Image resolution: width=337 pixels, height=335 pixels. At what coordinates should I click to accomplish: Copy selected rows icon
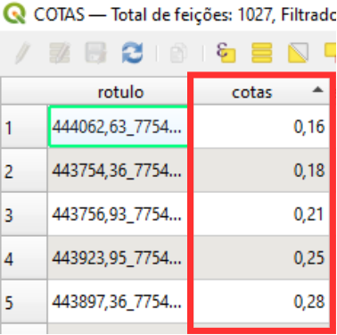[178, 53]
